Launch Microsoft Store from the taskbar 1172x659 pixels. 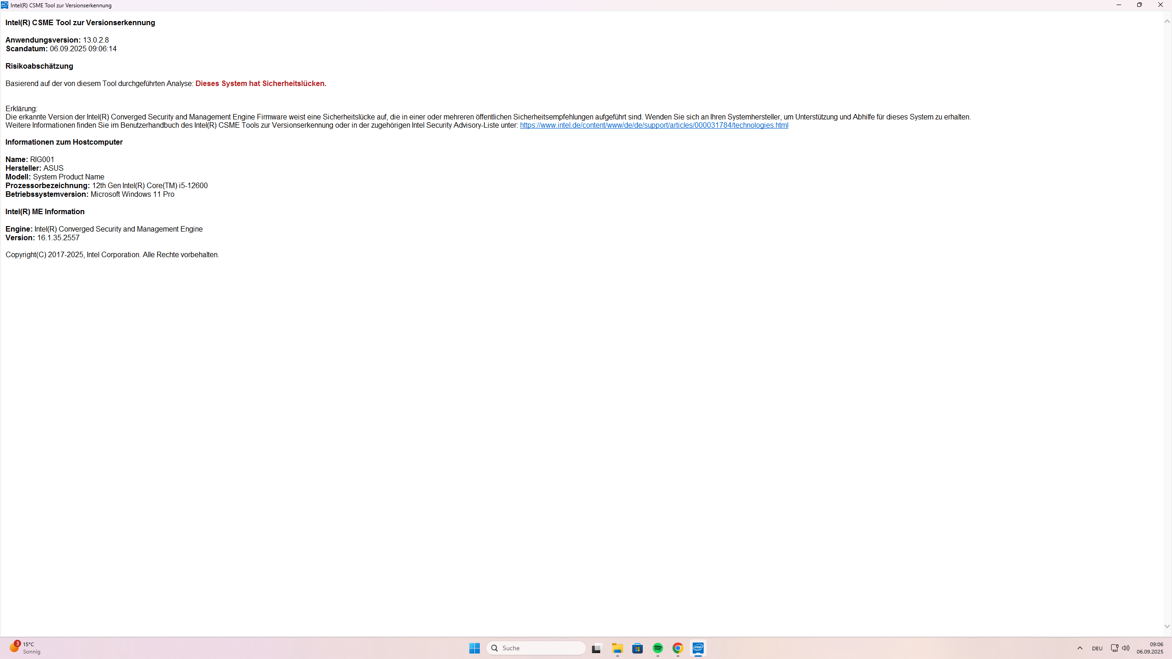[x=637, y=648]
